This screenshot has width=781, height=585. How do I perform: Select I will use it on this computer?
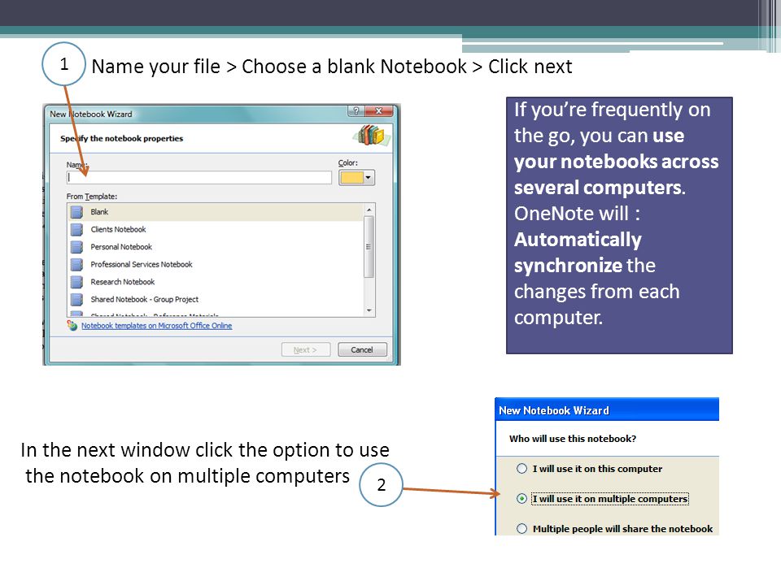pos(590,469)
